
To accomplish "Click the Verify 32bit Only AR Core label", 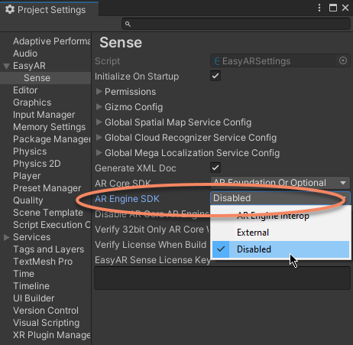I will point(152,229).
